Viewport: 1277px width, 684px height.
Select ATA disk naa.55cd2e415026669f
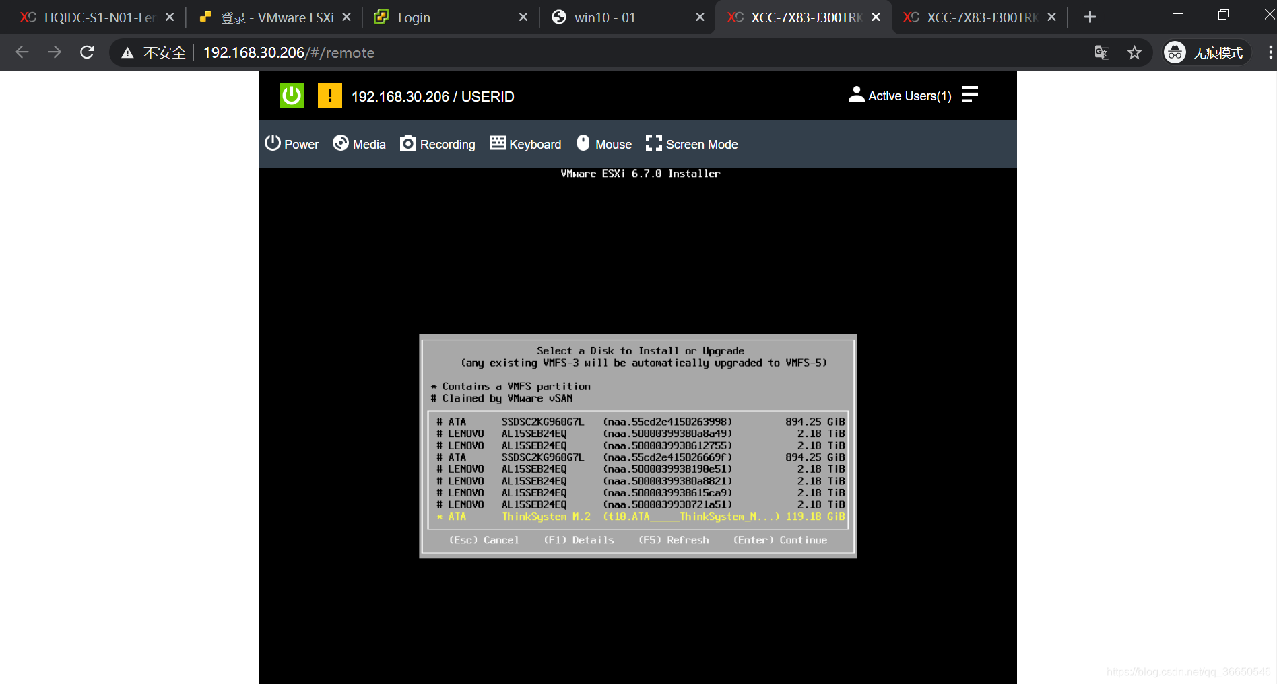point(638,457)
